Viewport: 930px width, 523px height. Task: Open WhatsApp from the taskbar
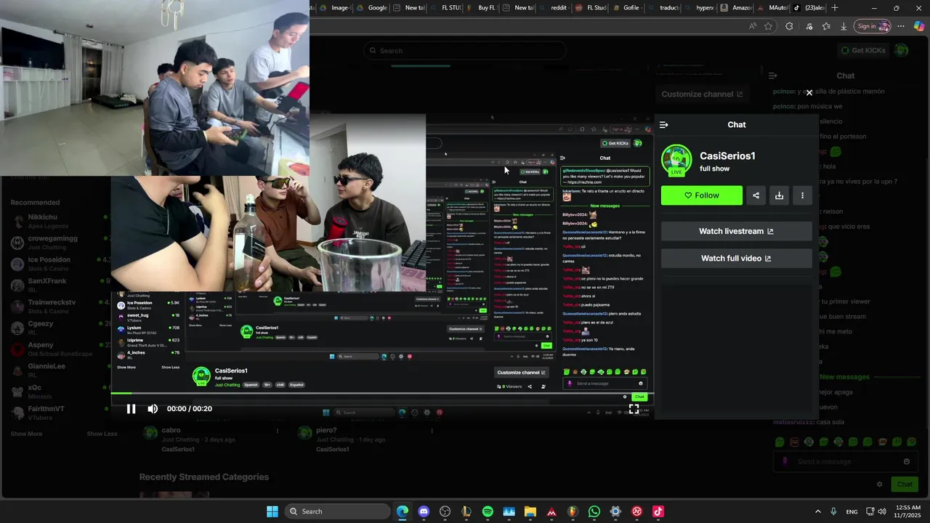[x=594, y=511]
